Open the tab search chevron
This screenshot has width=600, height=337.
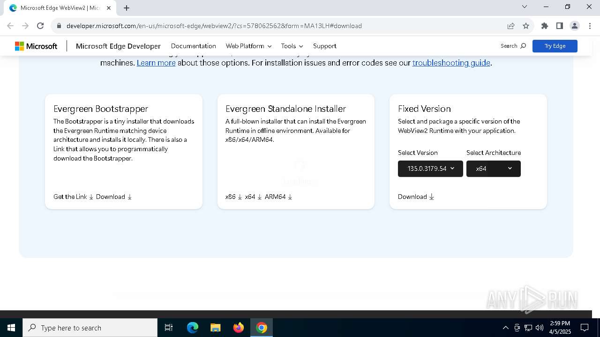point(525,7)
